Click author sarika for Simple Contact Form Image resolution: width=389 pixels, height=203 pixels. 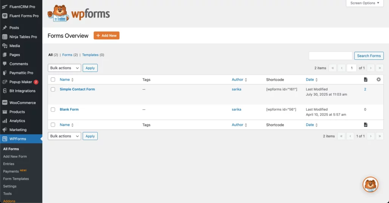click(236, 89)
